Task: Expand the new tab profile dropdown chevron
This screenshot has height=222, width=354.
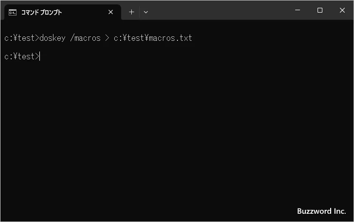Action: point(146,12)
